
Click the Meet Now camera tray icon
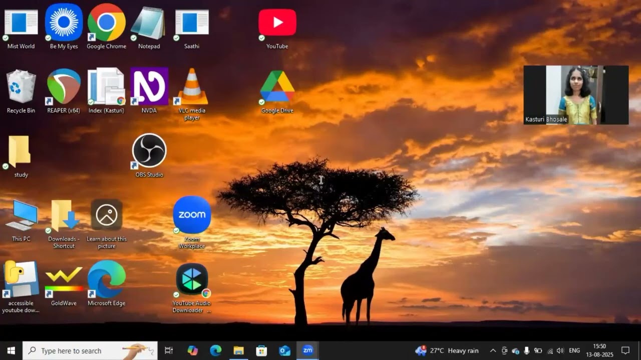point(504,350)
